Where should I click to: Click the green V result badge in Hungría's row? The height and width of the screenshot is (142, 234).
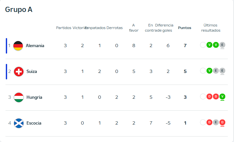click(x=222, y=96)
